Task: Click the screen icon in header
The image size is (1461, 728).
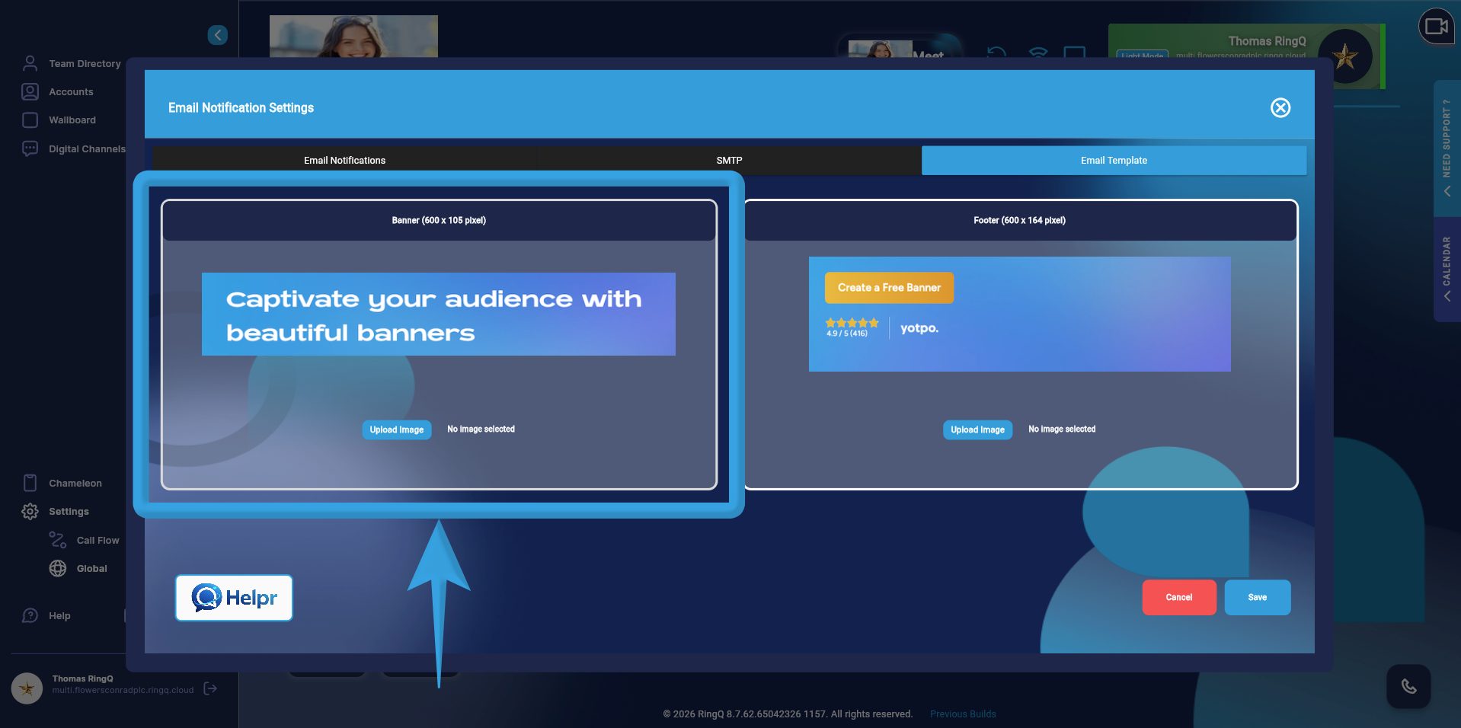Action: point(1075,53)
